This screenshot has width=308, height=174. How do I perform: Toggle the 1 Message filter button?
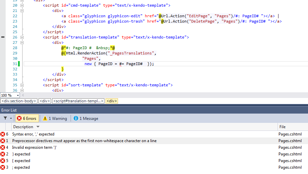[x=86, y=119]
